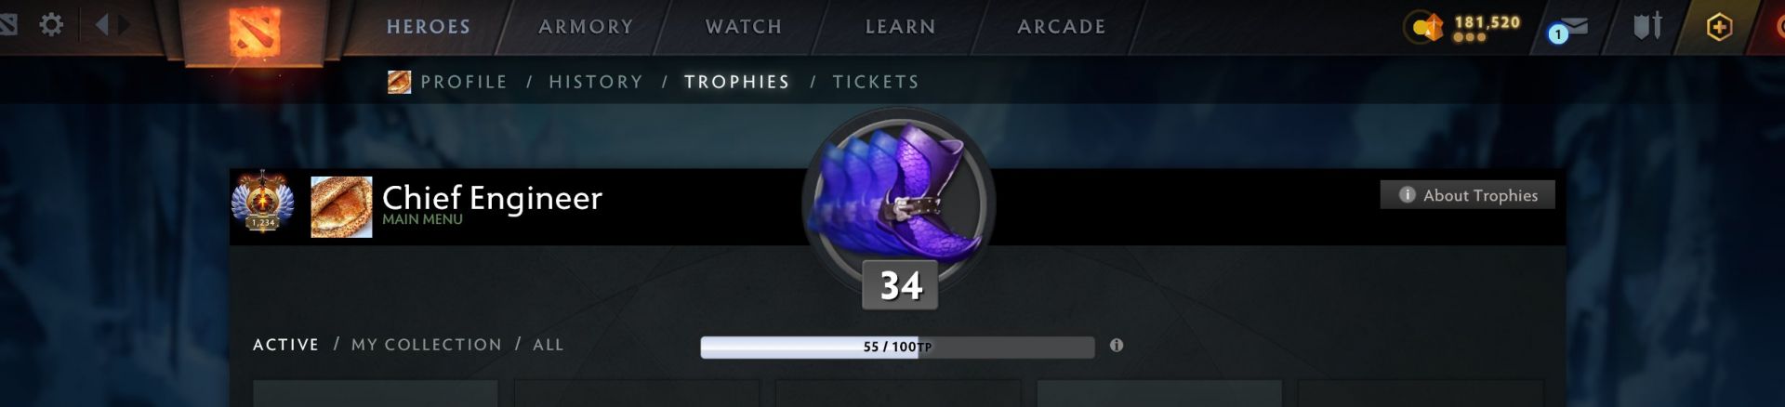The image size is (1785, 407).
Task: Click the info icon beside TP progress bar
Action: 1117,346
